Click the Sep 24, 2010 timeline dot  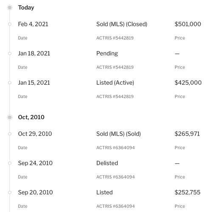[10, 163]
